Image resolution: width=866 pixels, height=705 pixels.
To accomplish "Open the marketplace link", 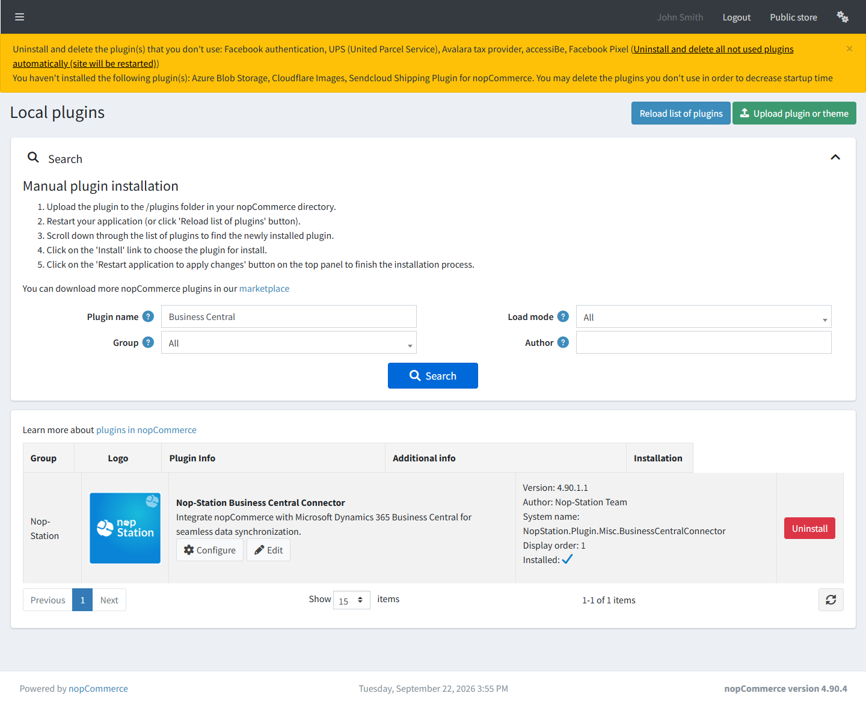I will [x=264, y=289].
